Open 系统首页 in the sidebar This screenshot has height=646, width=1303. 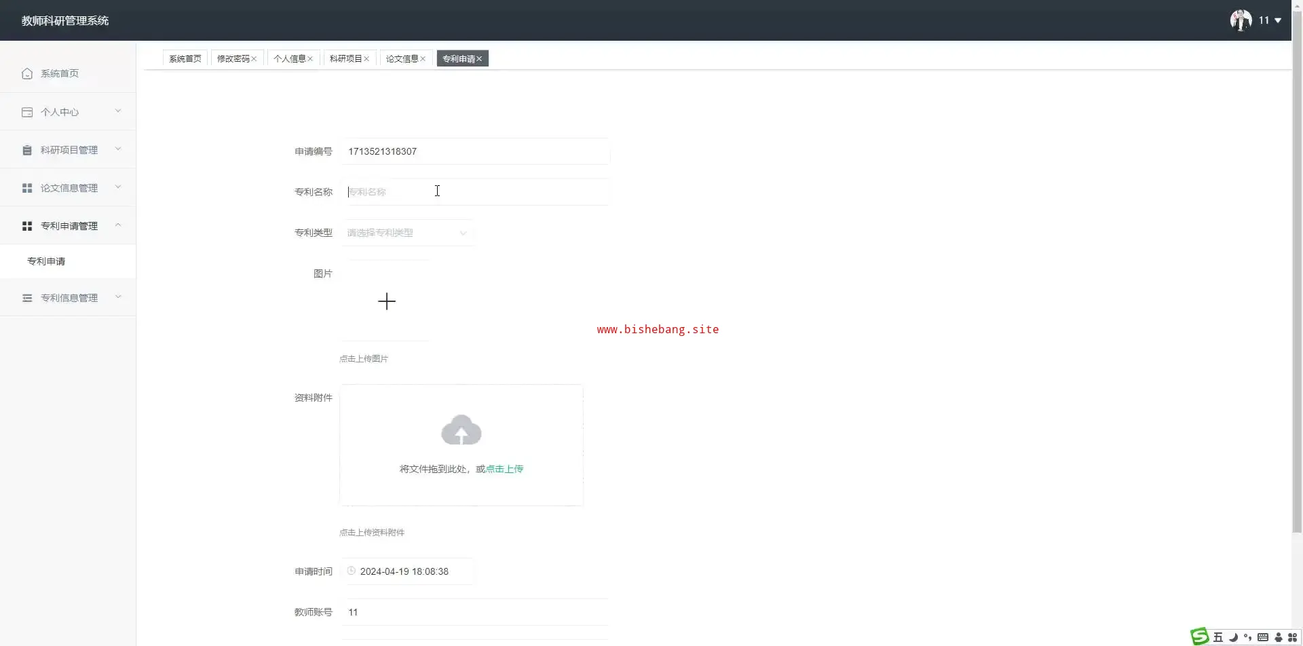pos(68,73)
